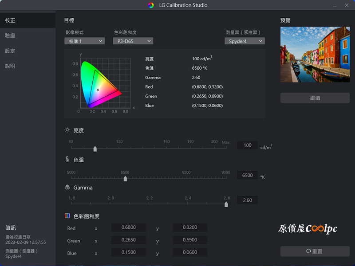Click the target Gamma value 2.60 text

click(196, 77)
